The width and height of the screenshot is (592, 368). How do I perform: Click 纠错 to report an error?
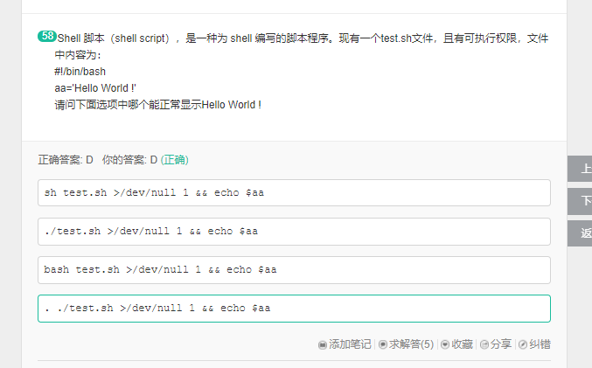click(540, 344)
